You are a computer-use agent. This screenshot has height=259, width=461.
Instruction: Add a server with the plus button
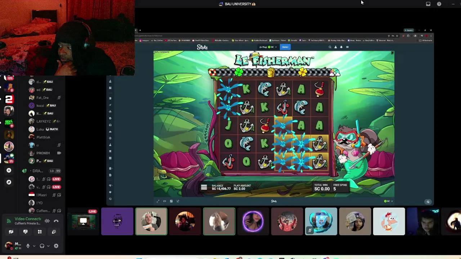pyautogui.click(x=9, y=171)
